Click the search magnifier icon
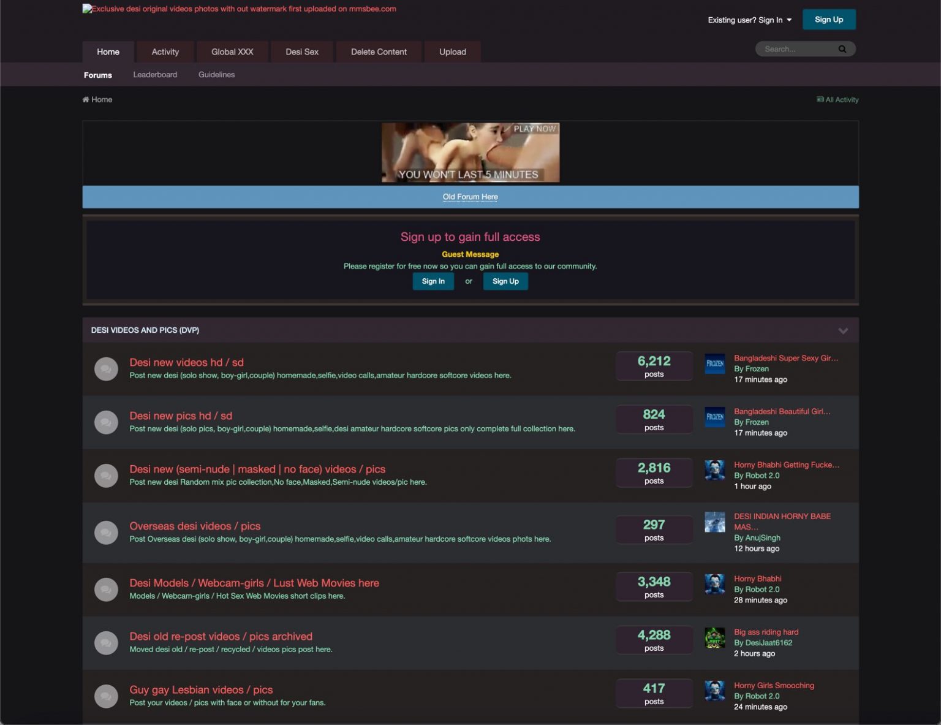This screenshot has height=725, width=941. (842, 49)
